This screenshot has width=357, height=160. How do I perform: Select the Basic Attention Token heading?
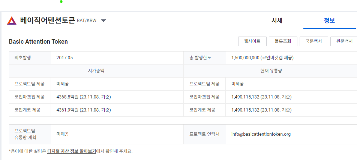click(38, 42)
